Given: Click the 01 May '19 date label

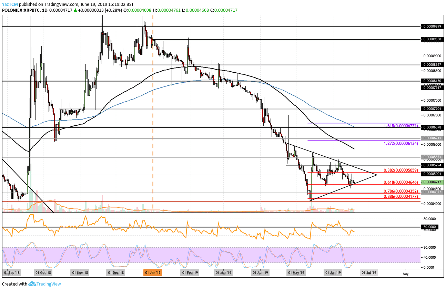Looking at the screenshot, I should pos(297,273).
